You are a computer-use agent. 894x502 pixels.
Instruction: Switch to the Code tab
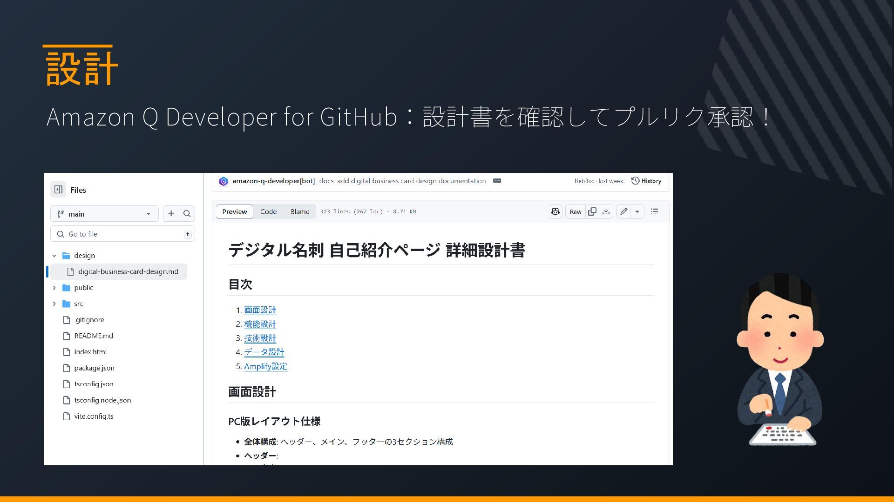[x=268, y=211]
